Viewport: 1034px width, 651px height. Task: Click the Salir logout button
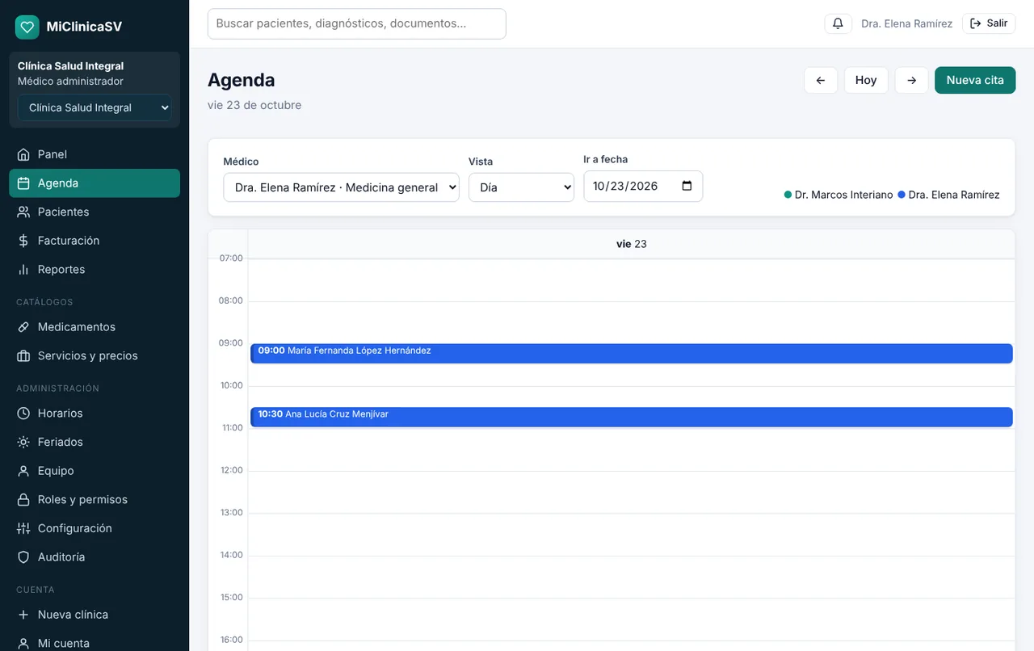point(989,23)
